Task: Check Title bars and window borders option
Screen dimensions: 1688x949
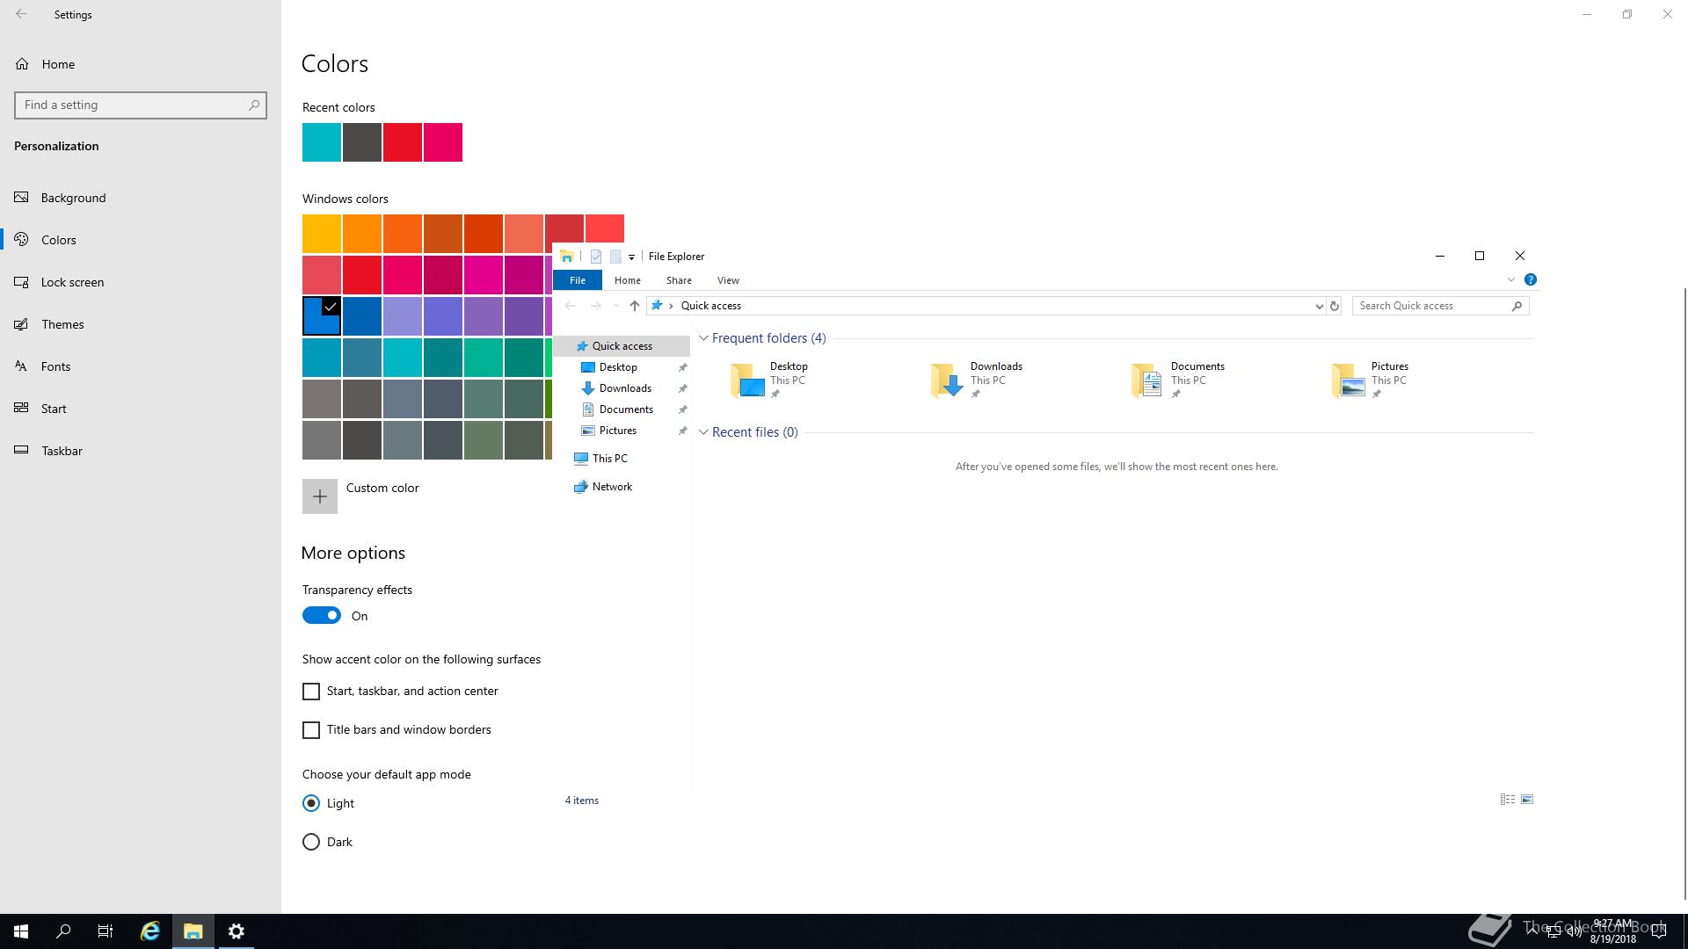Action: [x=311, y=730]
